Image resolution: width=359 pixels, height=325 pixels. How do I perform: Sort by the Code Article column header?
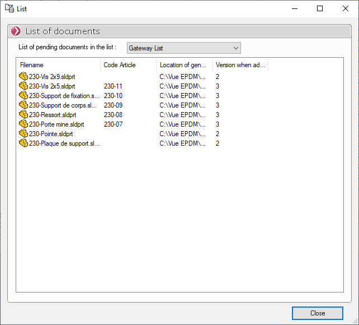(128, 65)
